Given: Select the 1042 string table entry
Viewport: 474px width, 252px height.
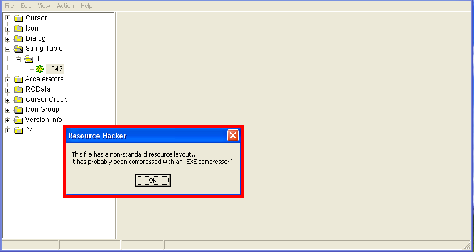Looking at the screenshot, I should point(55,69).
